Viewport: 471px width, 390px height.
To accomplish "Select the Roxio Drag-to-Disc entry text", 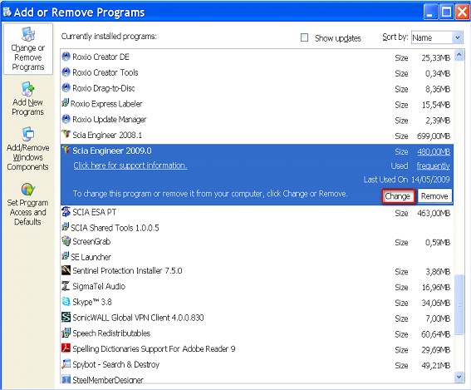I will pyautogui.click(x=104, y=88).
